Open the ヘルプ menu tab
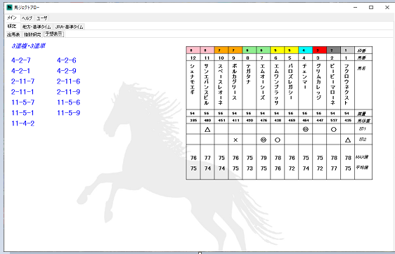 tap(27, 18)
